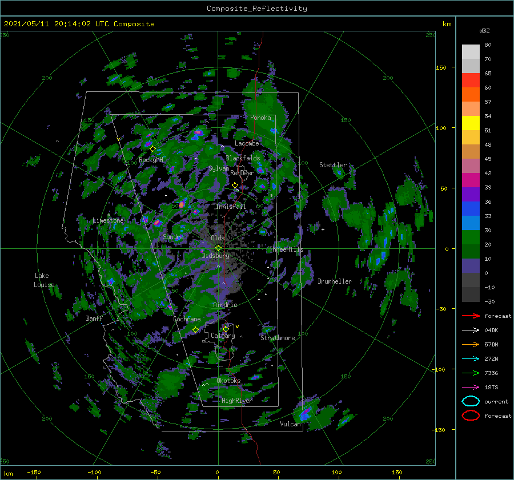Click the Innisfail label
This screenshot has width=514, height=480.
click(231, 207)
